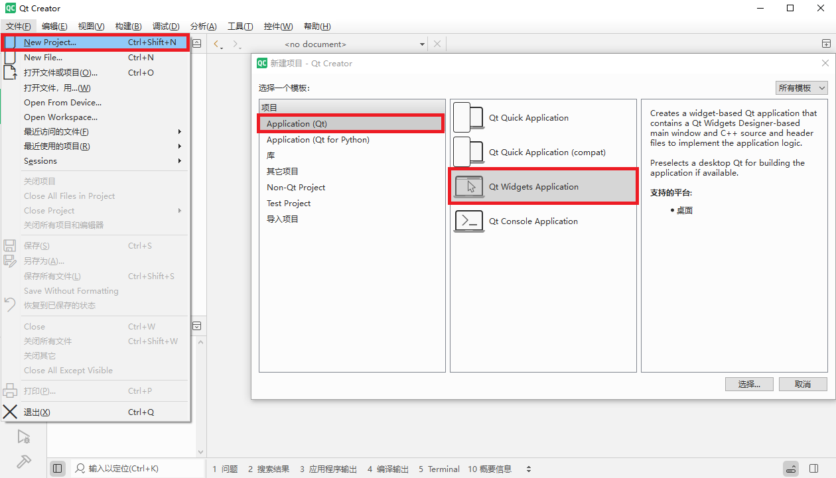Open the 2 搜索结果 output pane
This screenshot has height=478, width=836.
click(x=269, y=469)
